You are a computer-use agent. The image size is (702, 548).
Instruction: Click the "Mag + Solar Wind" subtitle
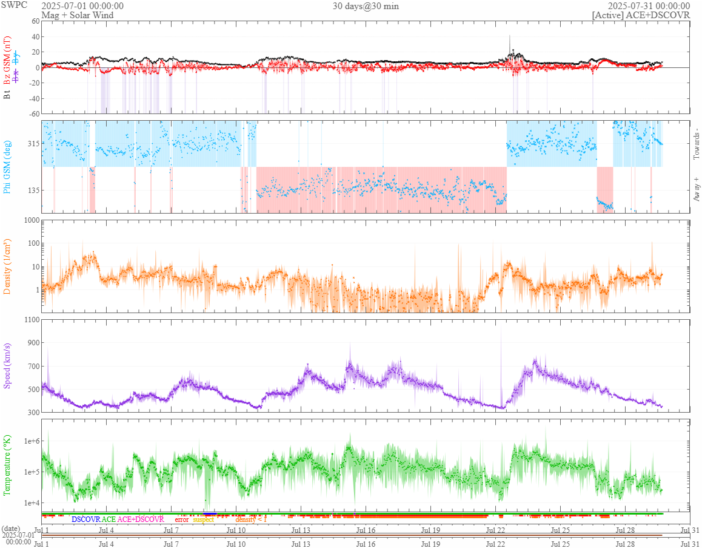(x=78, y=15)
